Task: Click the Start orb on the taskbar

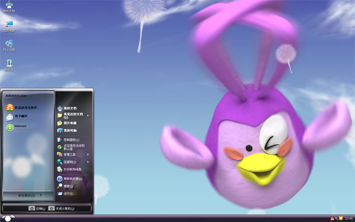Action: pyautogui.click(x=8, y=218)
